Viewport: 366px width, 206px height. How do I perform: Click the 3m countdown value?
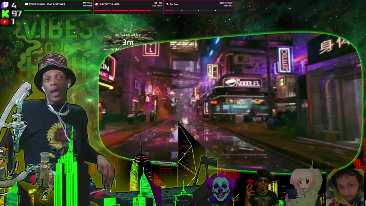128,42
